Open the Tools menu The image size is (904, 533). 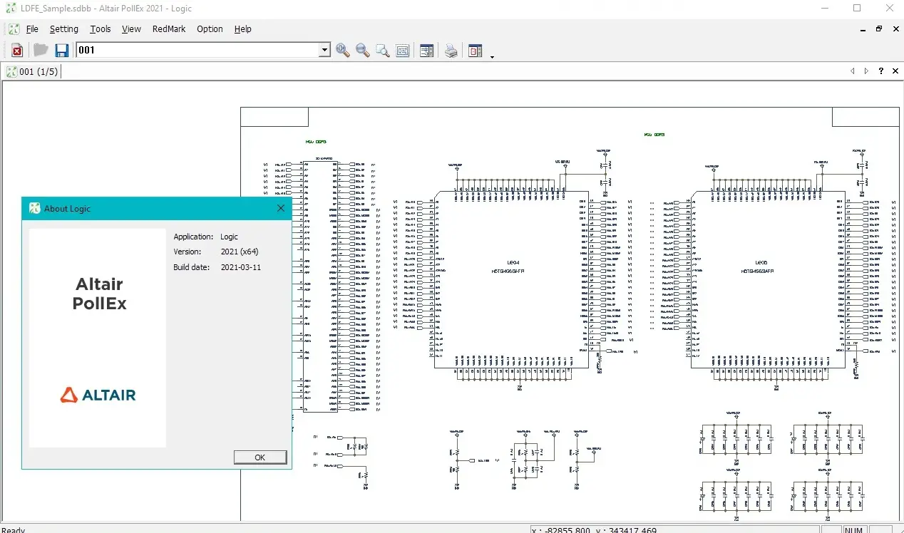[x=101, y=29]
